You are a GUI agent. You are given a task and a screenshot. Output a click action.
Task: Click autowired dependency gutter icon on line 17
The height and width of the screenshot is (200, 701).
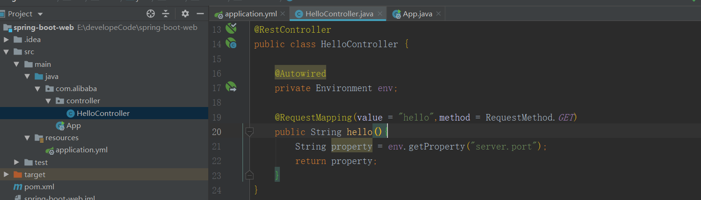231,87
